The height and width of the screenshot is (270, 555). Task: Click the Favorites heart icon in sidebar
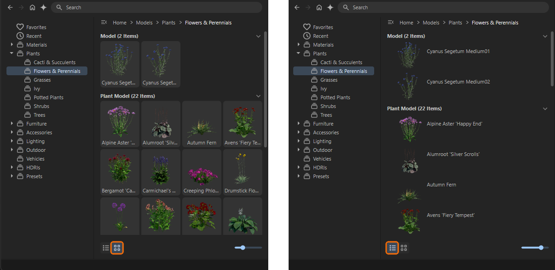(19, 27)
